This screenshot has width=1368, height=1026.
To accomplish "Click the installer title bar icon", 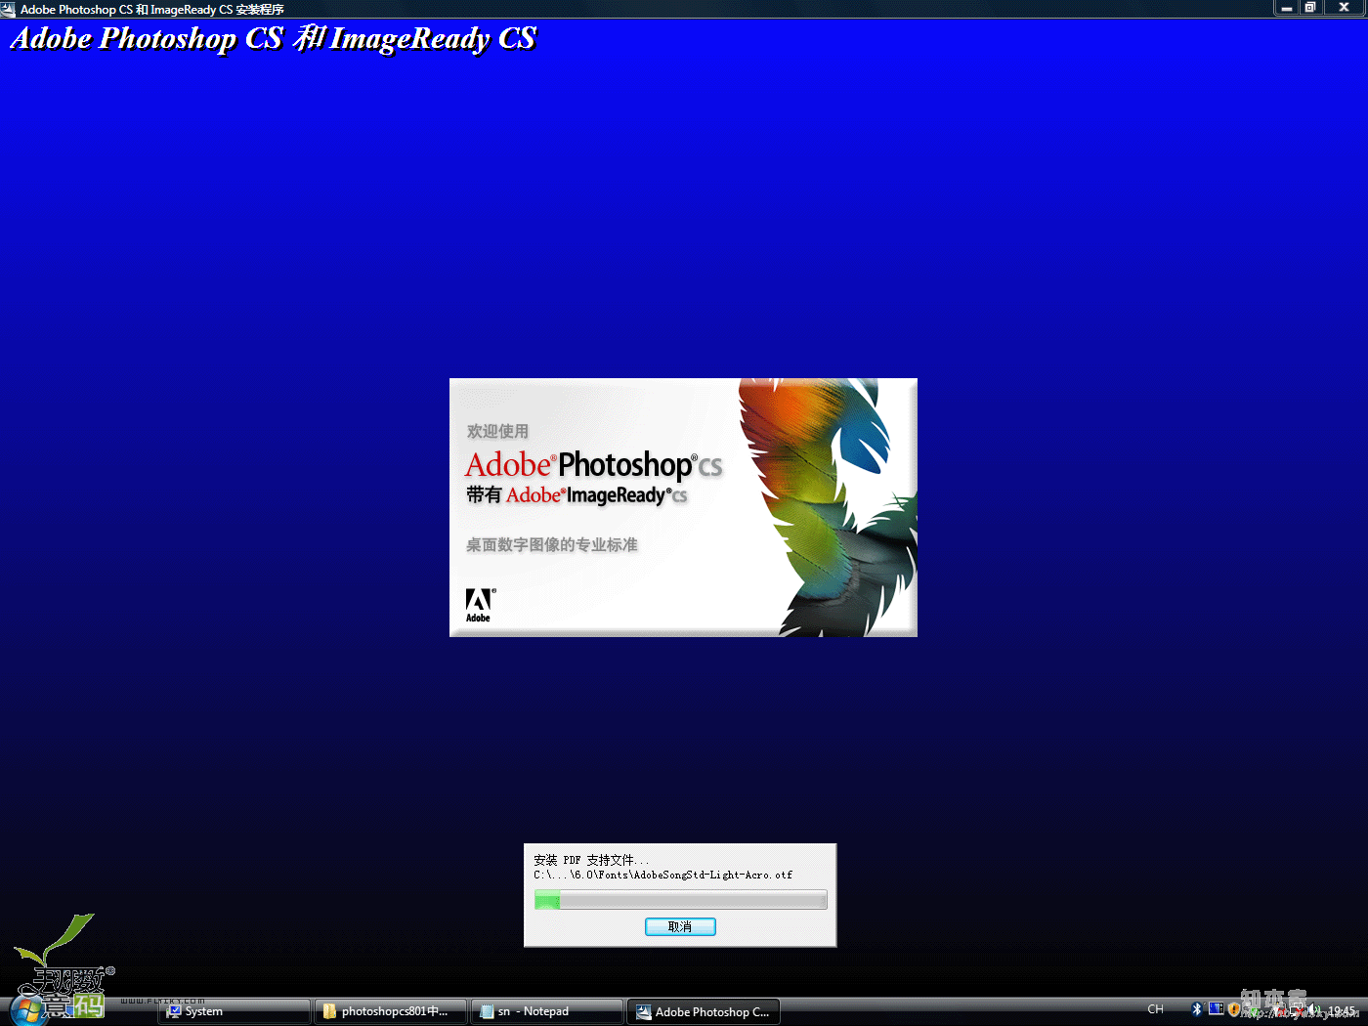I will click(x=9, y=9).
